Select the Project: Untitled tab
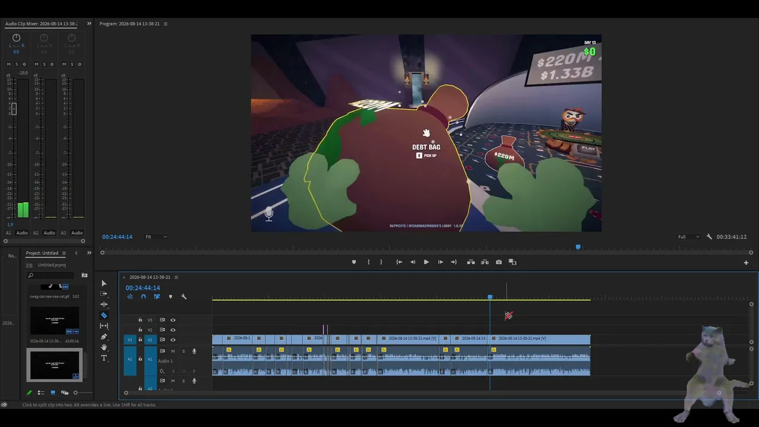The width and height of the screenshot is (759, 427). click(42, 253)
